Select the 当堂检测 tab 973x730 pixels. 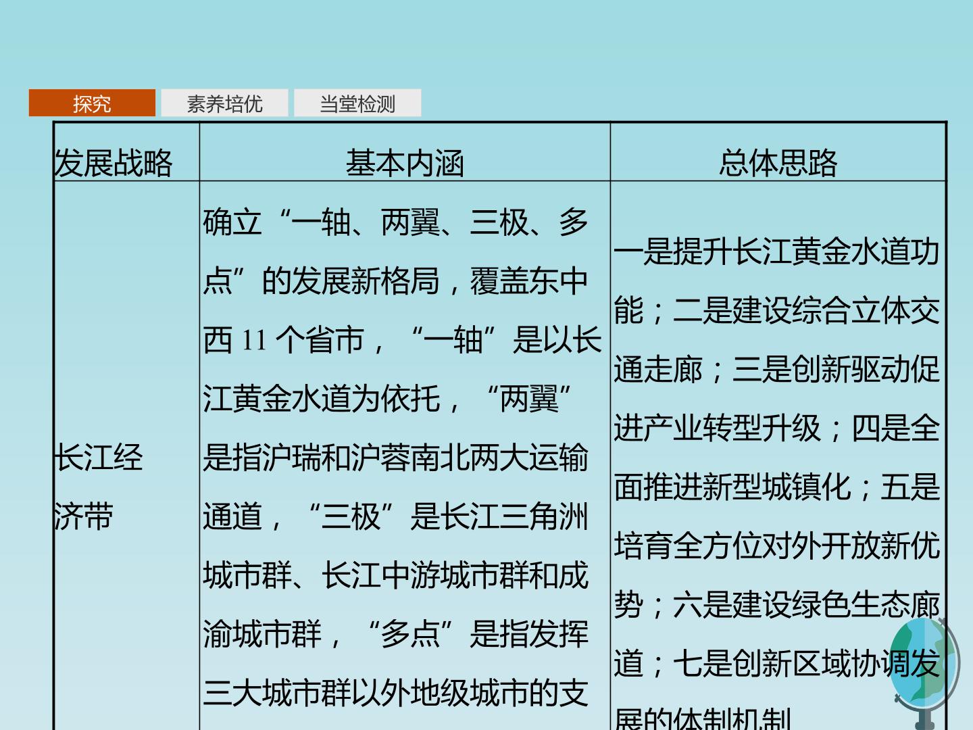[x=357, y=103]
